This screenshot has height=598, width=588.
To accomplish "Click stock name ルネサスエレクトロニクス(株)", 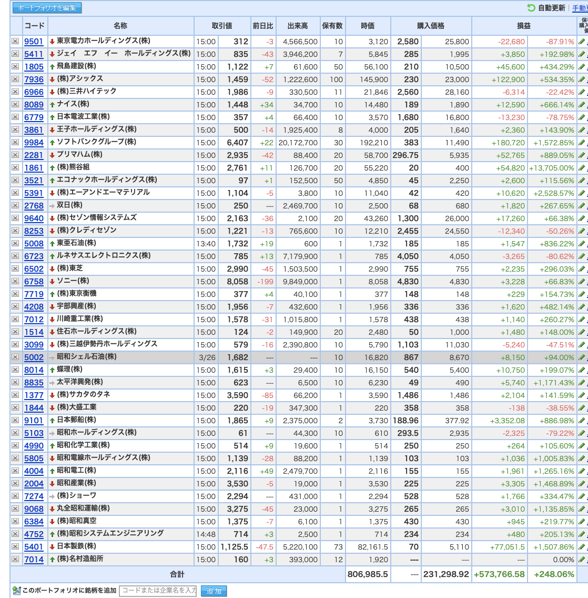I will tap(104, 255).
